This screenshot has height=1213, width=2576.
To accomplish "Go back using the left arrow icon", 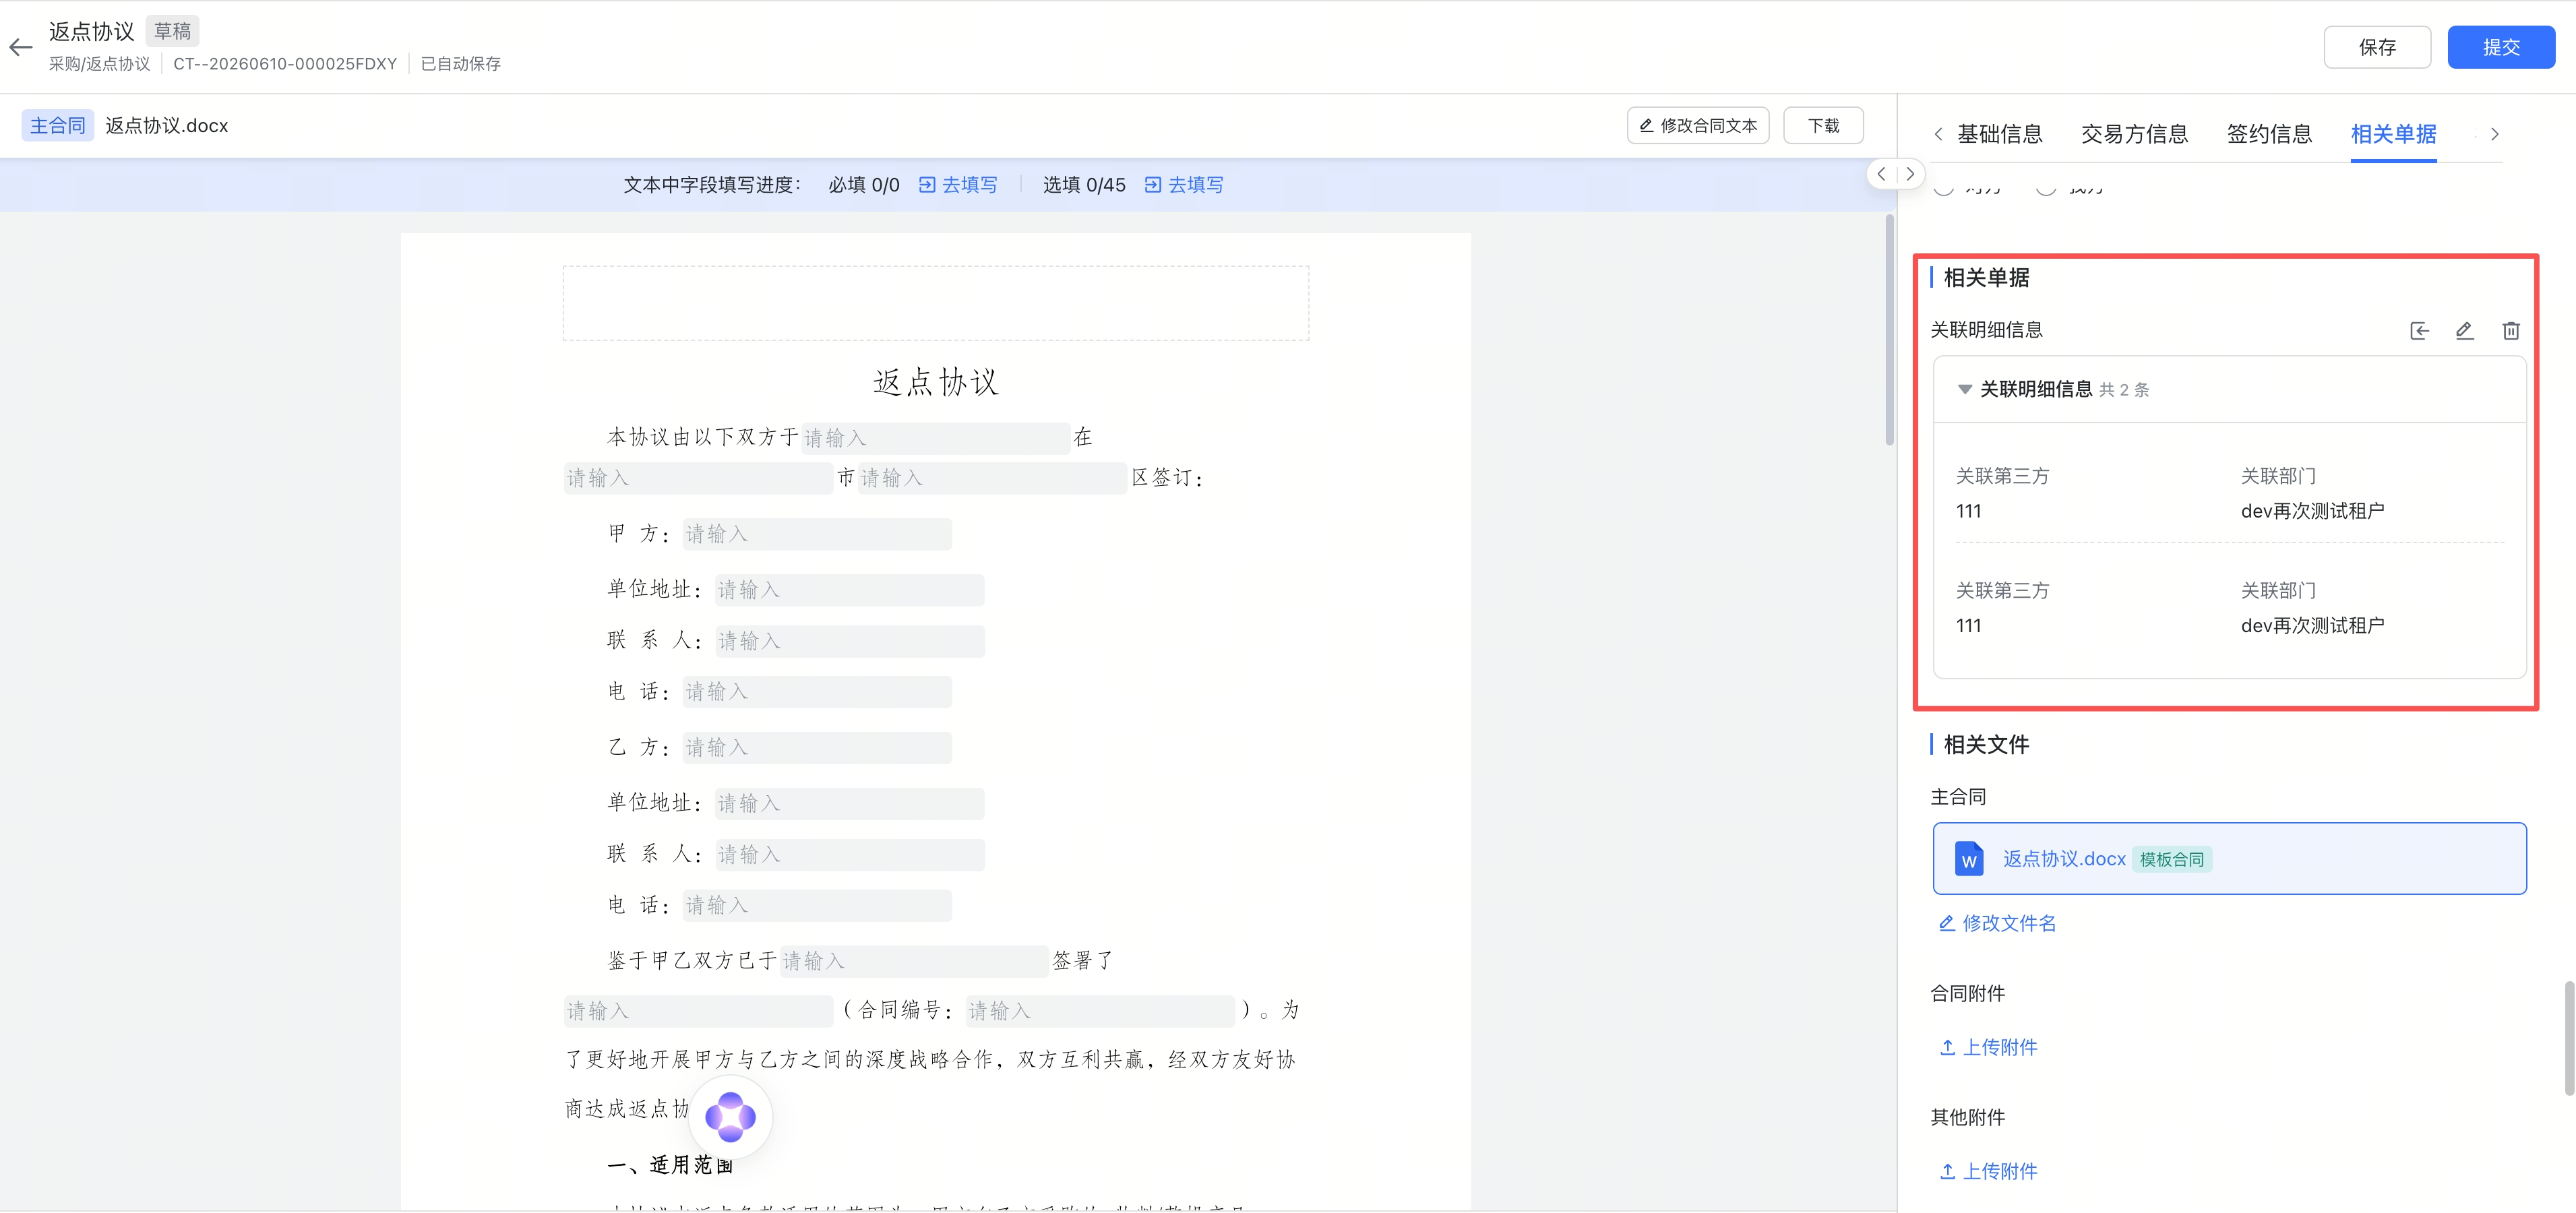I will click(21, 47).
